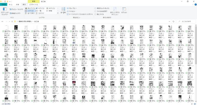Open the ナビゲーション ウィンドウ menu
197x105 pixels.
(4, 13)
